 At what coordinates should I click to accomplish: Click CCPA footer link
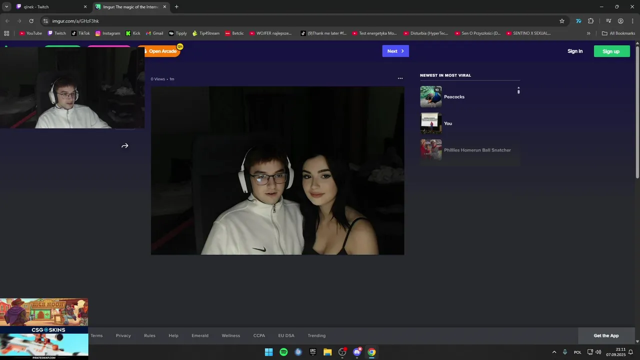click(x=259, y=335)
